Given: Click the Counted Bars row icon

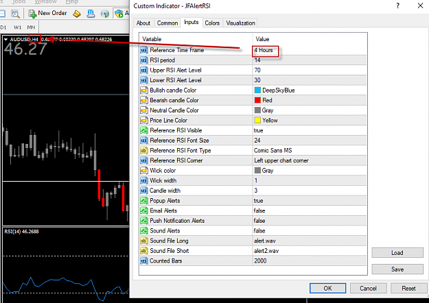Looking at the screenshot, I should coord(144,261).
